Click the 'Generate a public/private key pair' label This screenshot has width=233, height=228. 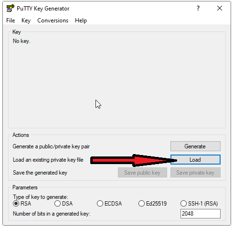[x=51, y=146]
